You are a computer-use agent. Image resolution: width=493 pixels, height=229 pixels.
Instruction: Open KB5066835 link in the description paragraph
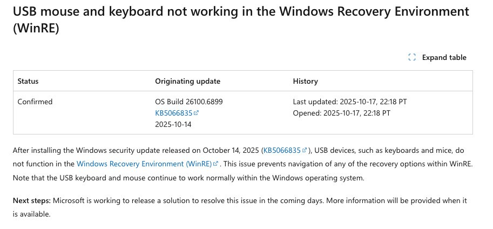click(282, 150)
